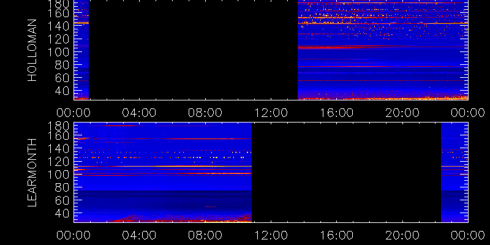The height and width of the screenshot is (245, 490).
Task: Click the Holloman spectrogram data after 14:00
Action: [383, 50]
